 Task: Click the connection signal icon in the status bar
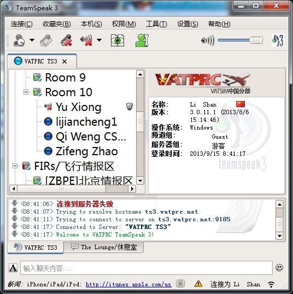(x=271, y=284)
